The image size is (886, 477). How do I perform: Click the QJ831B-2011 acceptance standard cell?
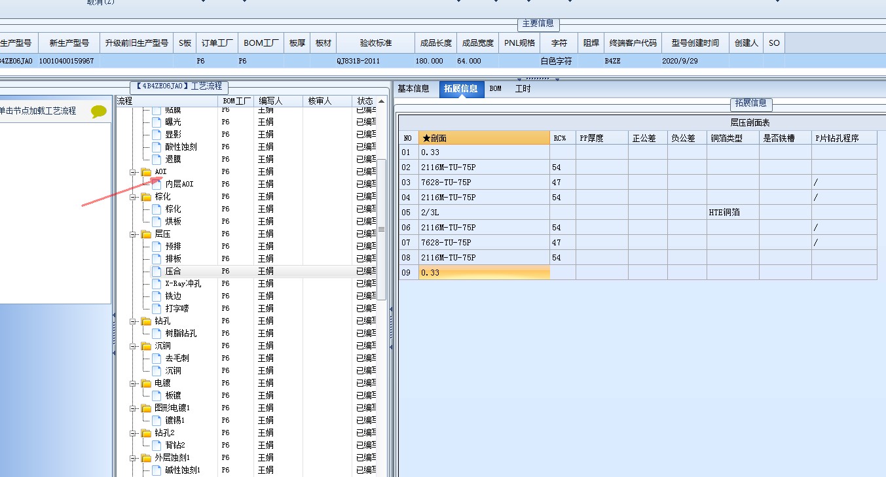click(376, 61)
